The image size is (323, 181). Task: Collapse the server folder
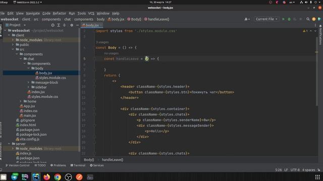(x=9, y=144)
